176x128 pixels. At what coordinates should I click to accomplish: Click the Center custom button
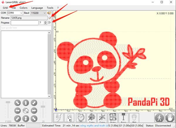click(92, 117)
